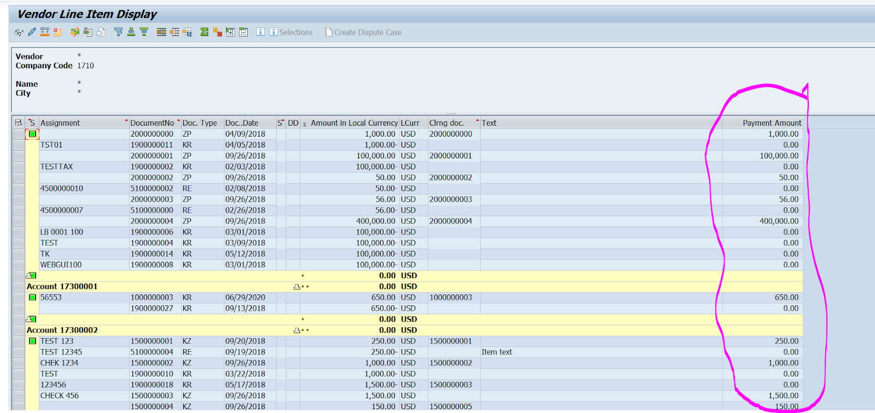Click document number 1000000003
This screenshot has height=413, width=875.
coord(151,297)
